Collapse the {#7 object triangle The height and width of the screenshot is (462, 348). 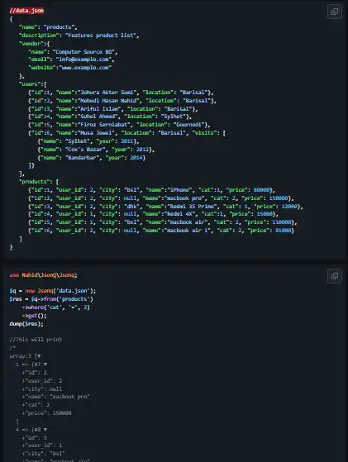pyautogui.click(x=45, y=364)
